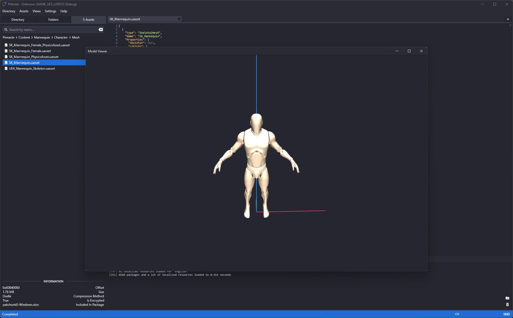
Task: Close the SK_Mannequin.uasset tab using its dot
Action: click(x=179, y=19)
